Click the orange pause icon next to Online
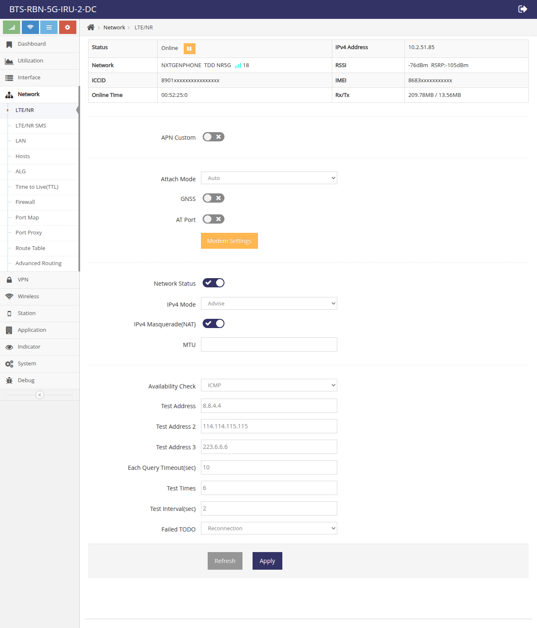This screenshot has height=628, width=537. coord(189,49)
